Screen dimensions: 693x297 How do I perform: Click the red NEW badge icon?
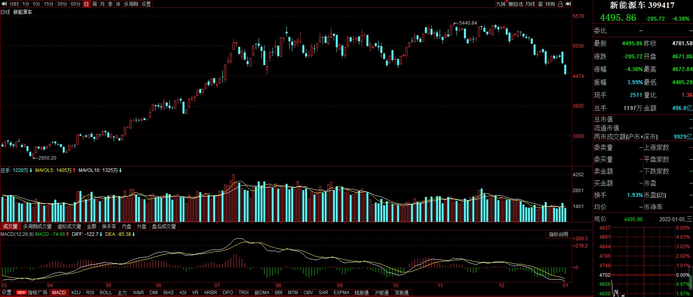pos(21,293)
